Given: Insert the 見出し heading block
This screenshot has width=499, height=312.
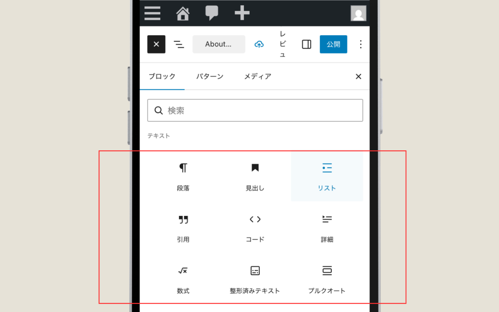Looking at the screenshot, I should [x=255, y=177].
